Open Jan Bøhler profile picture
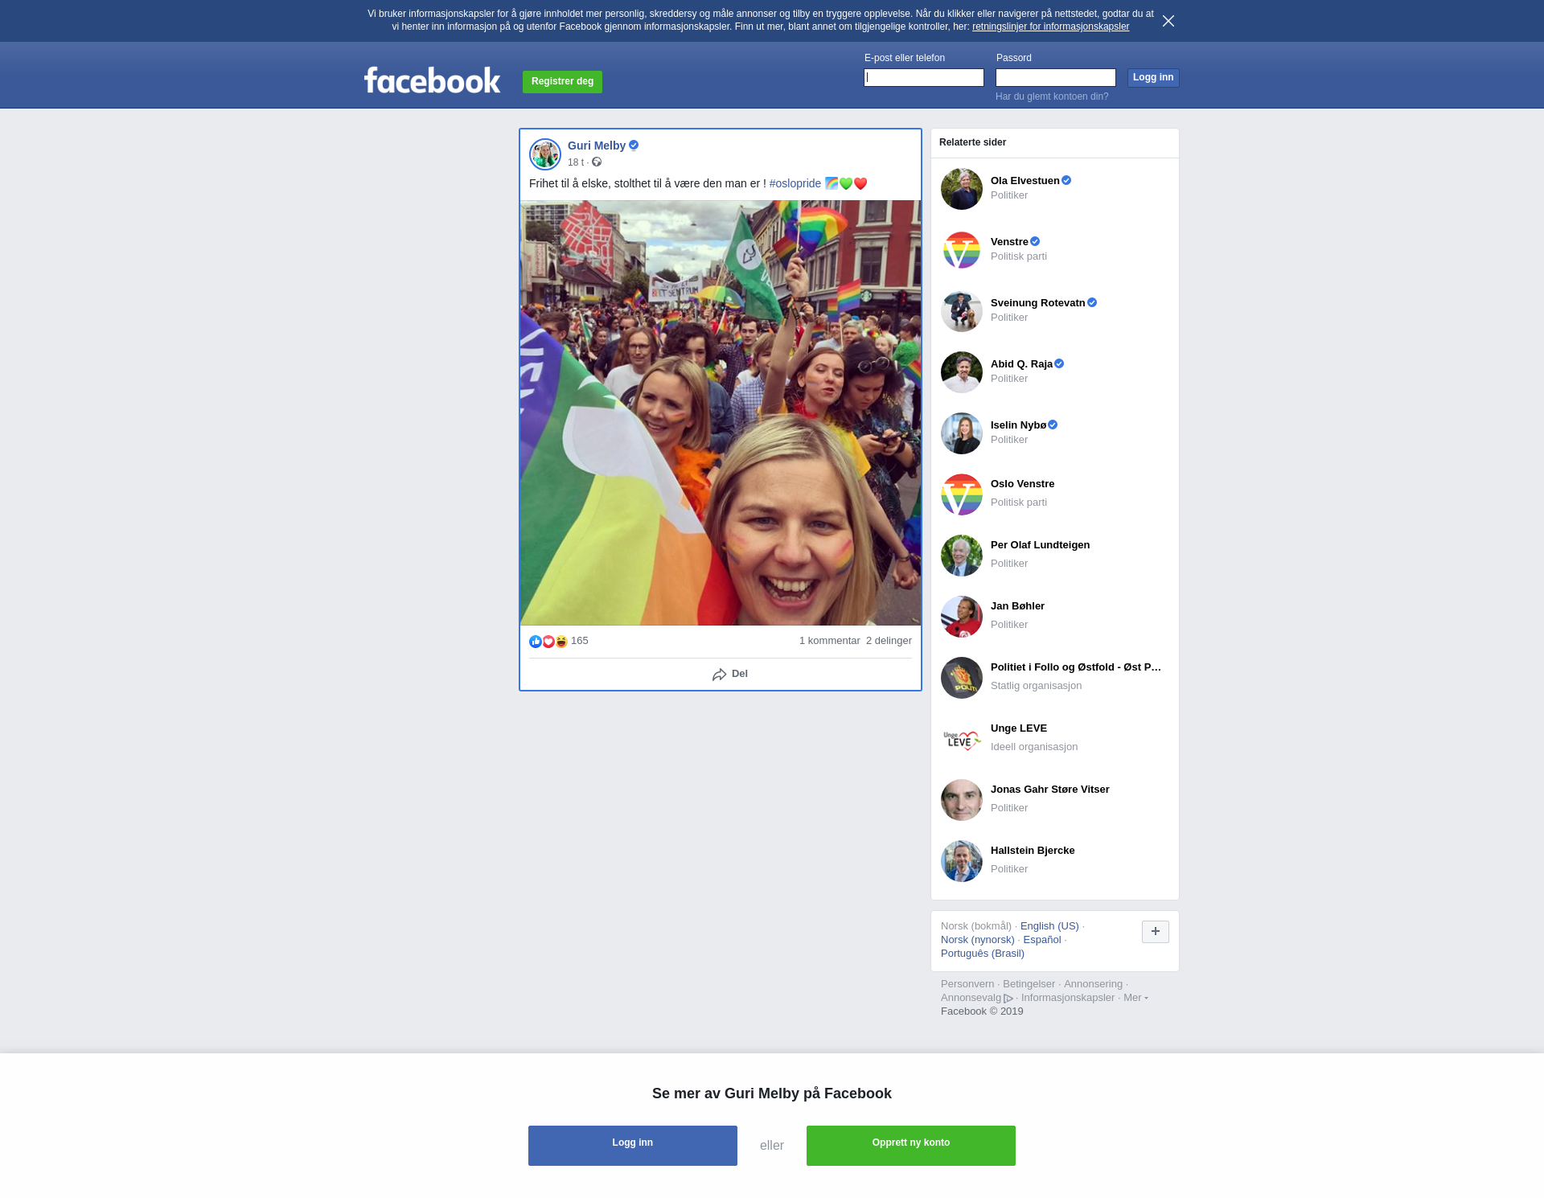The image size is (1544, 1198). [962, 617]
